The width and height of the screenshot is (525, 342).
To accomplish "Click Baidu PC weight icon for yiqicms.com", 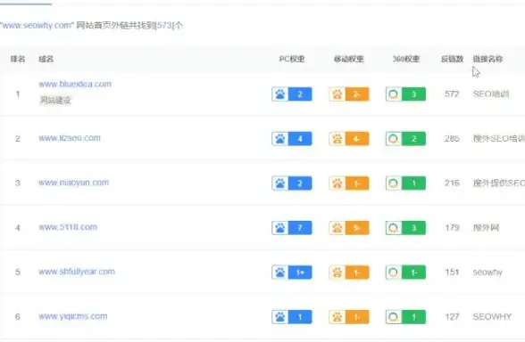I will click(x=280, y=317).
